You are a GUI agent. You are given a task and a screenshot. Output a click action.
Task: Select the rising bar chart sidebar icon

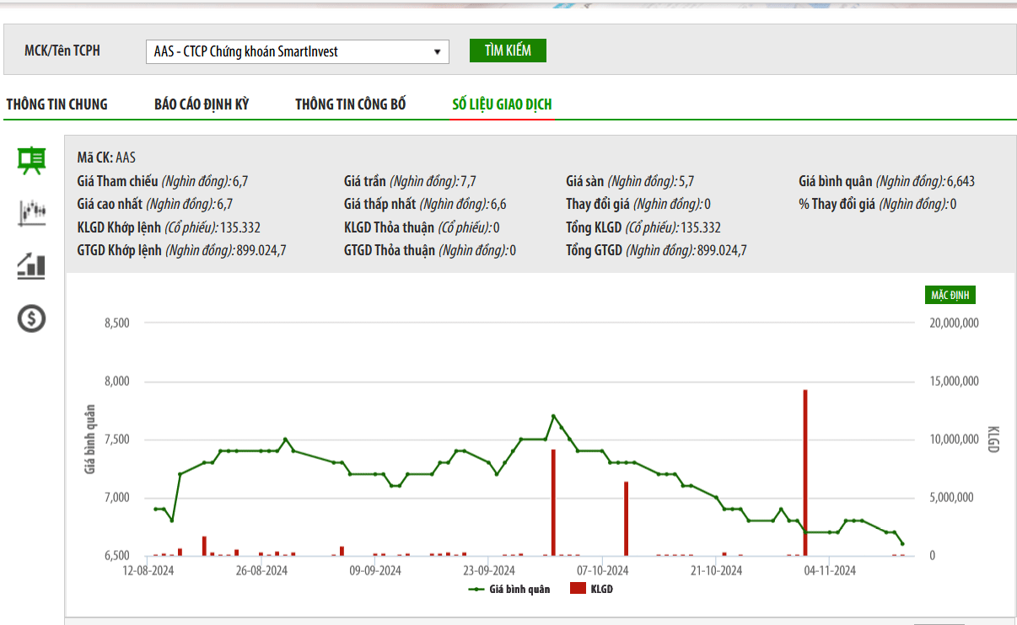point(32,265)
